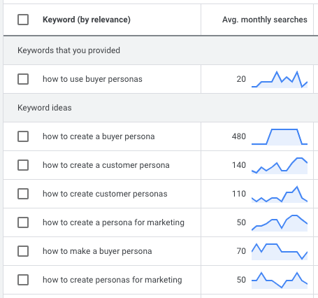Tick the 'how to make a buyer persona' checkbox

pyautogui.click(x=23, y=251)
